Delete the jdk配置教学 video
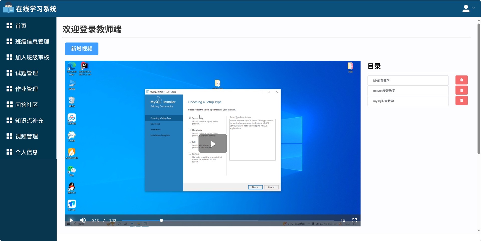Image resolution: width=481 pixels, height=241 pixels. (x=461, y=80)
